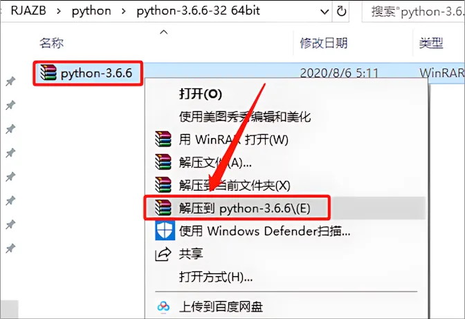Refresh the folder with the refresh icon

[341, 12]
